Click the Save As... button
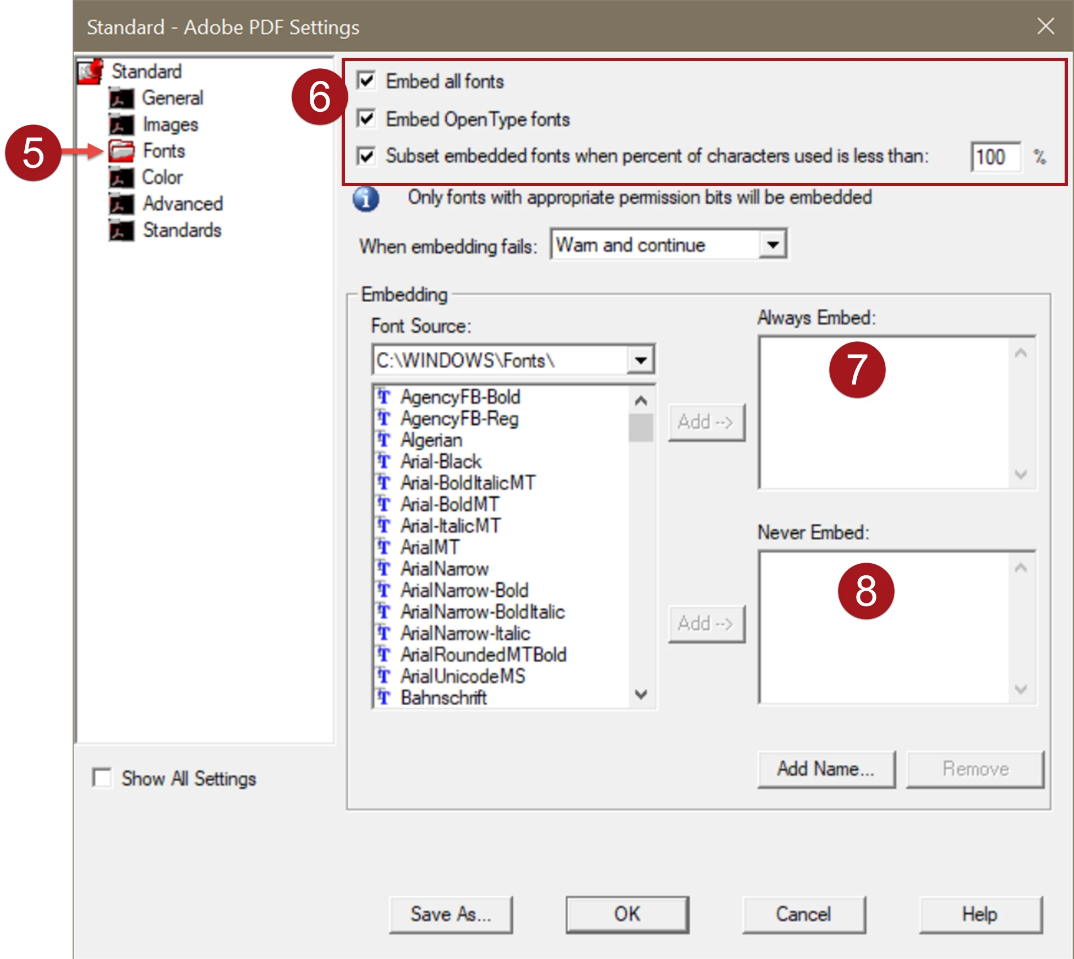1074x959 pixels. [x=451, y=914]
